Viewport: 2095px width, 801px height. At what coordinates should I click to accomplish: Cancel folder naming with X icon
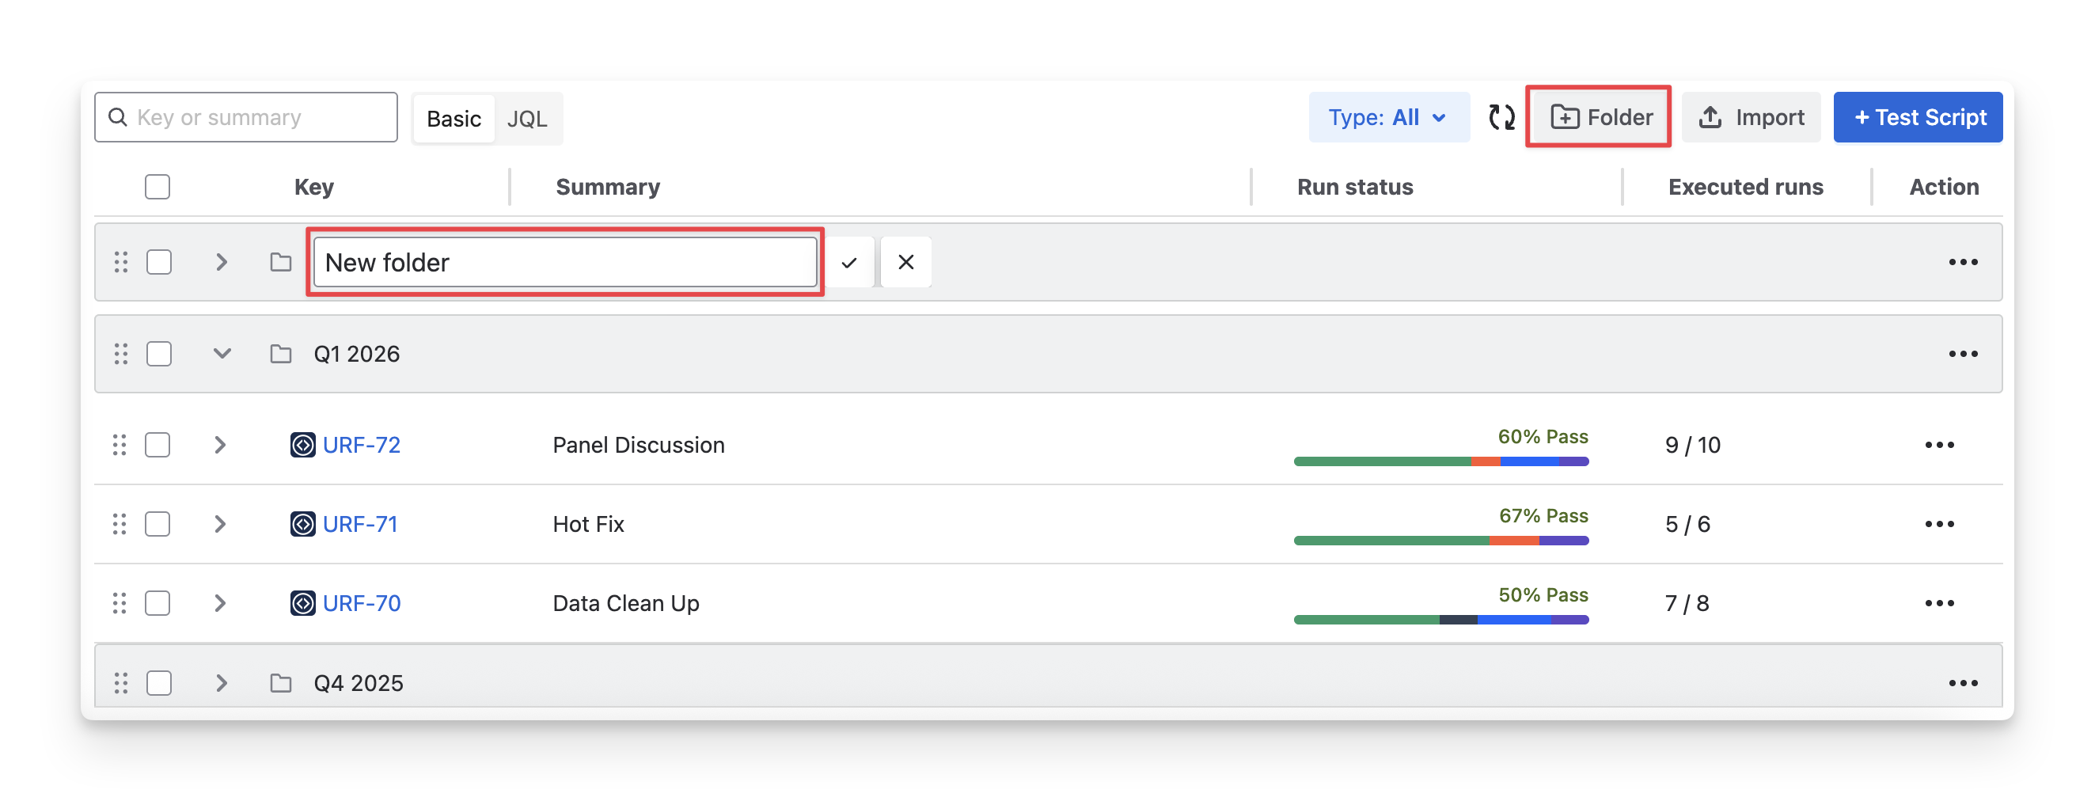[905, 263]
